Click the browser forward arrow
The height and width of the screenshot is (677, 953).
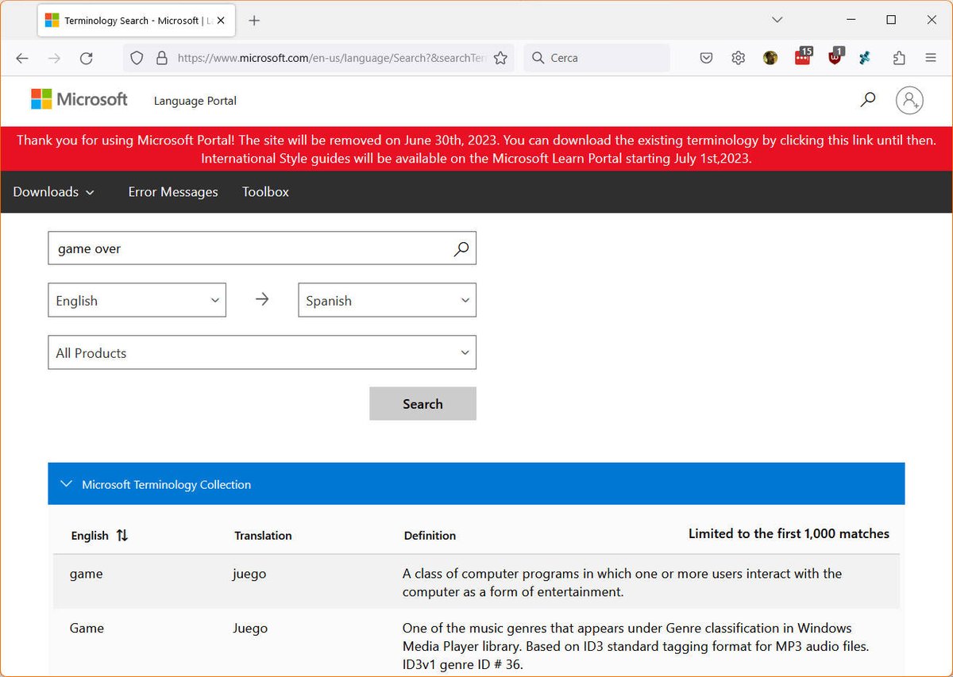coord(54,58)
